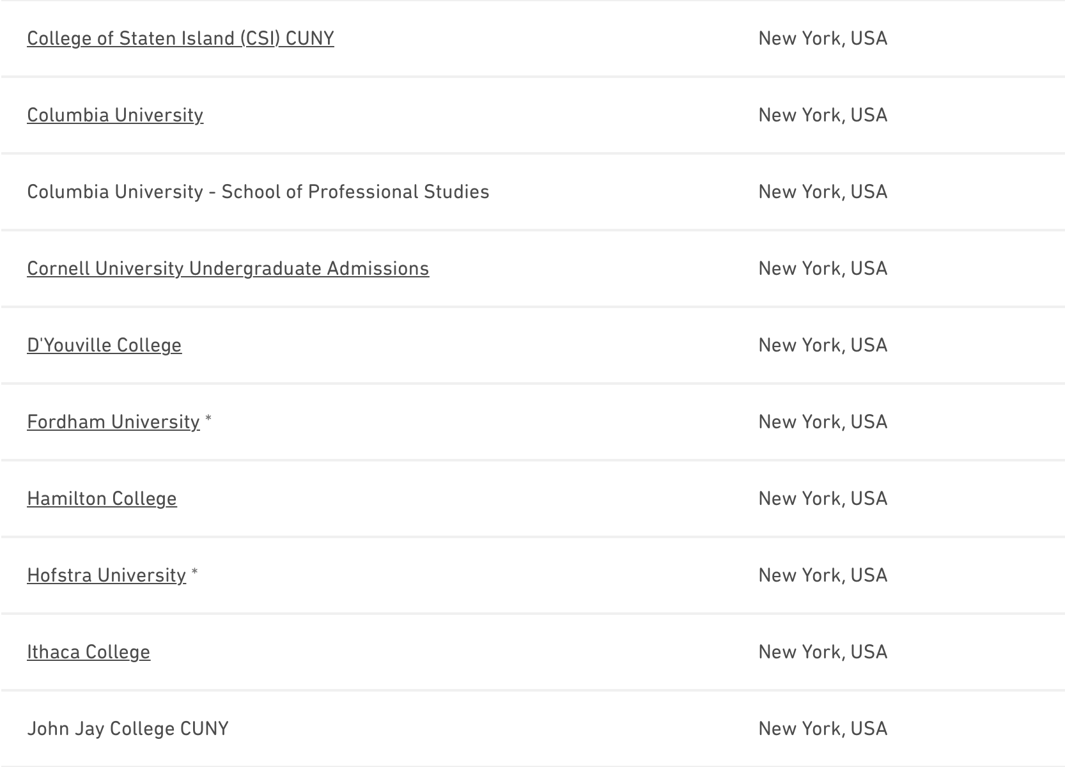Click the Hofstra University link
The height and width of the screenshot is (767, 1065).
click(106, 575)
